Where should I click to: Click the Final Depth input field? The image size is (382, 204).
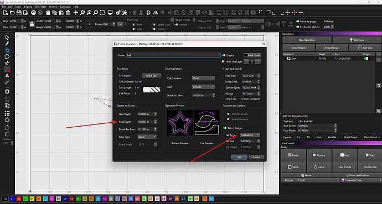[x=146, y=122]
